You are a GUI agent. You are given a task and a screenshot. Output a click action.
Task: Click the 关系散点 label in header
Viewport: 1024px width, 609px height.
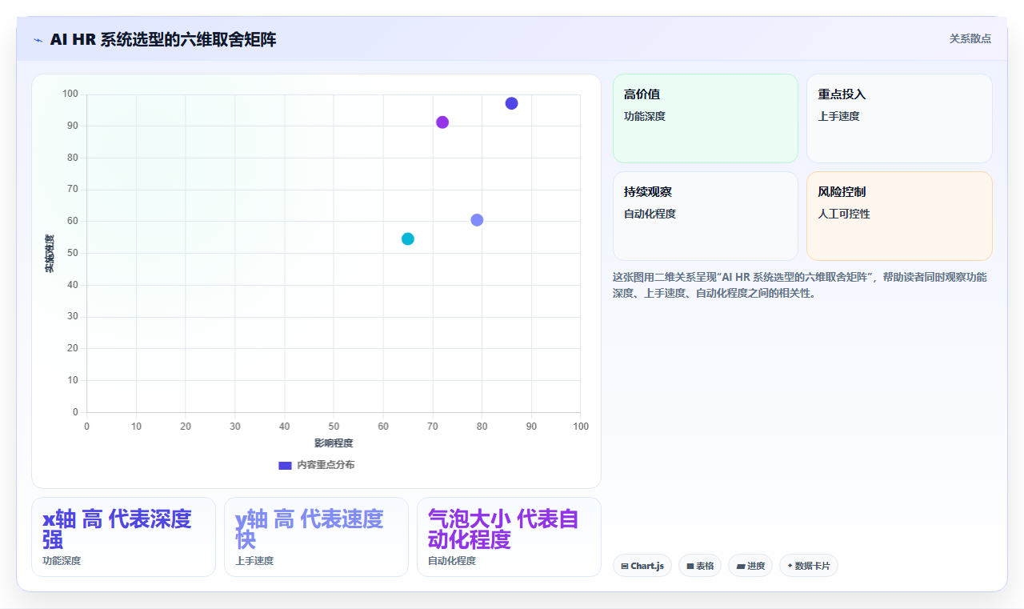(x=970, y=38)
